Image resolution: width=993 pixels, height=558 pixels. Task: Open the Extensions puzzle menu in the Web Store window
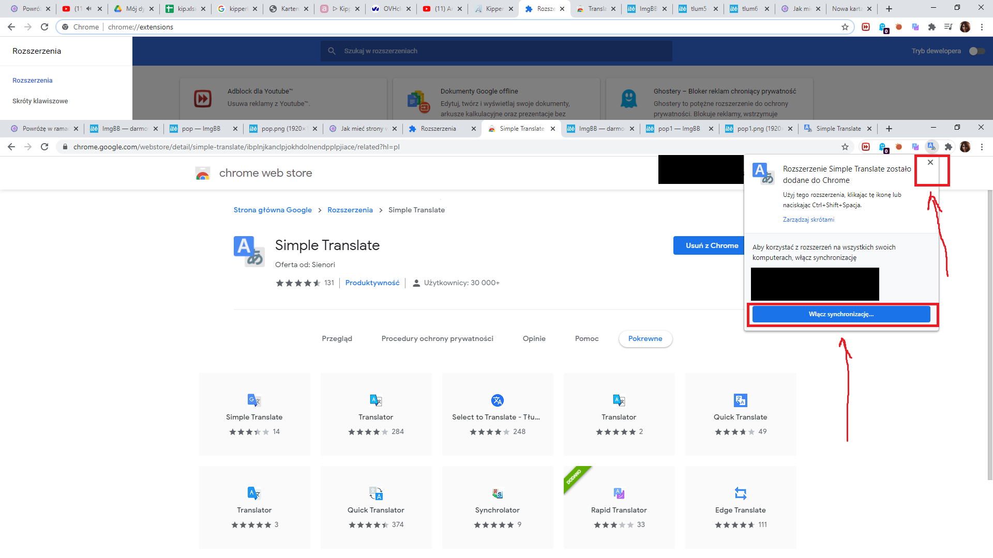[x=949, y=147]
